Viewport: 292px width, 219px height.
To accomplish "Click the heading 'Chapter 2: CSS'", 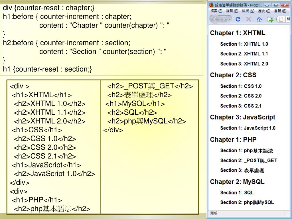I will pyautogui.click(x=233, y=75).
